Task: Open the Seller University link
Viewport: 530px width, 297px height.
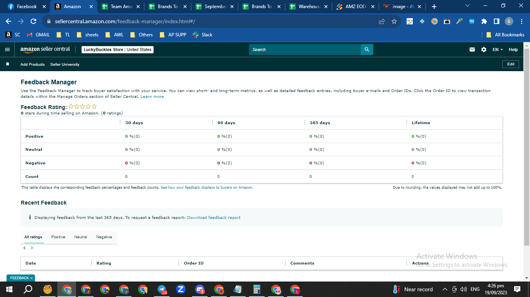Action: pyautogui.click(x=65, y=65)
